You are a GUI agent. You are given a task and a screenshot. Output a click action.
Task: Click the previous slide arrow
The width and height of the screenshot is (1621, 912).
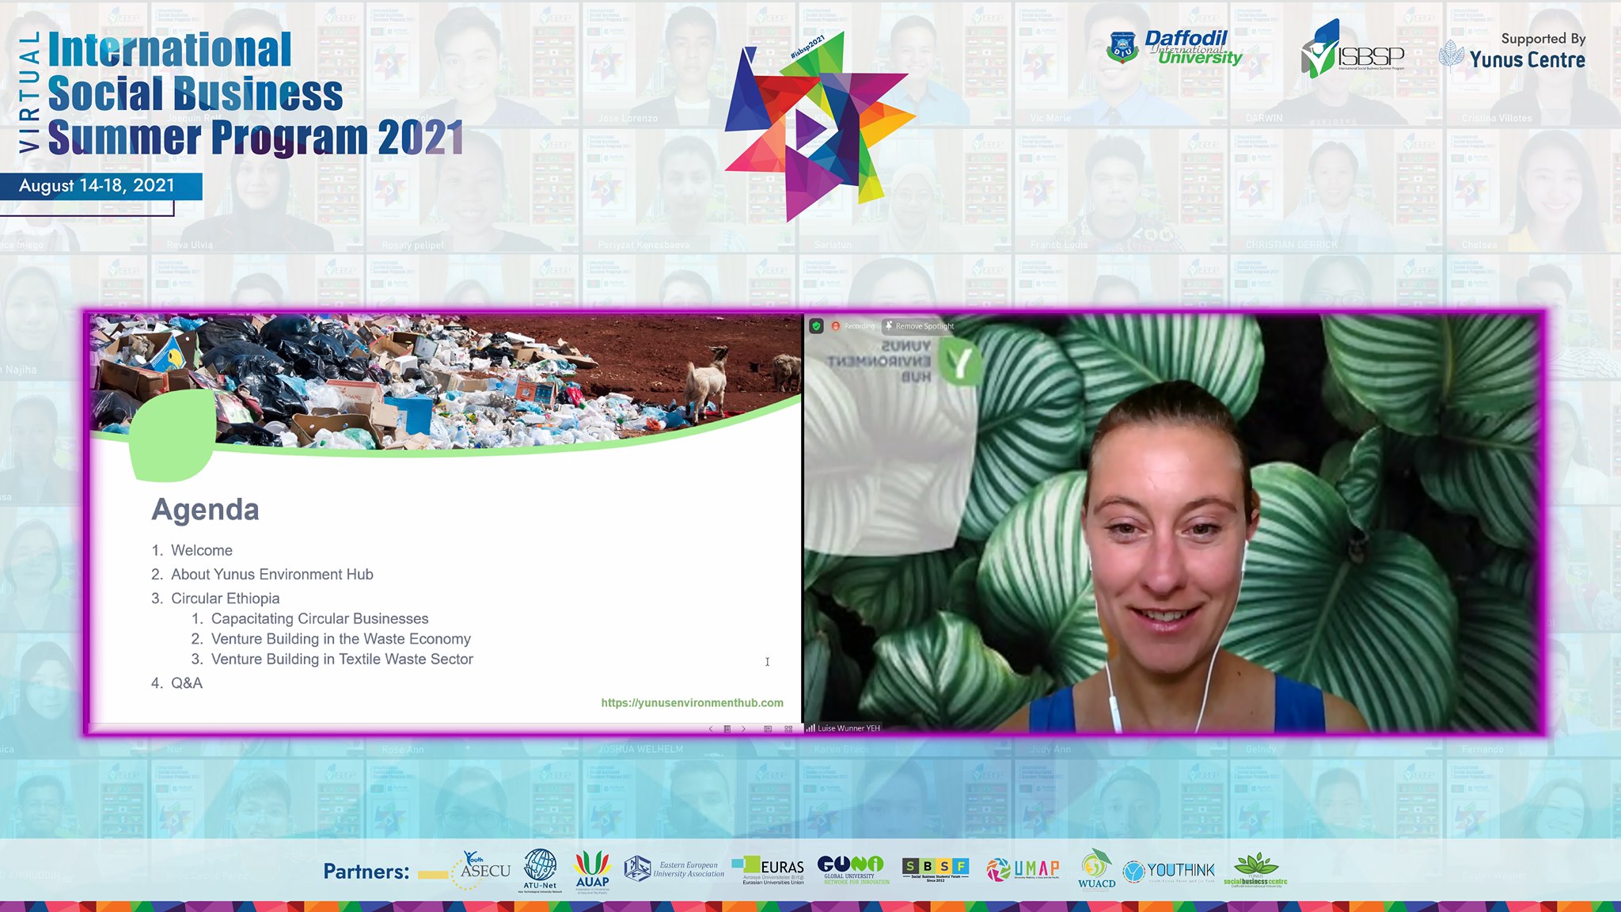tap(710, 728)
